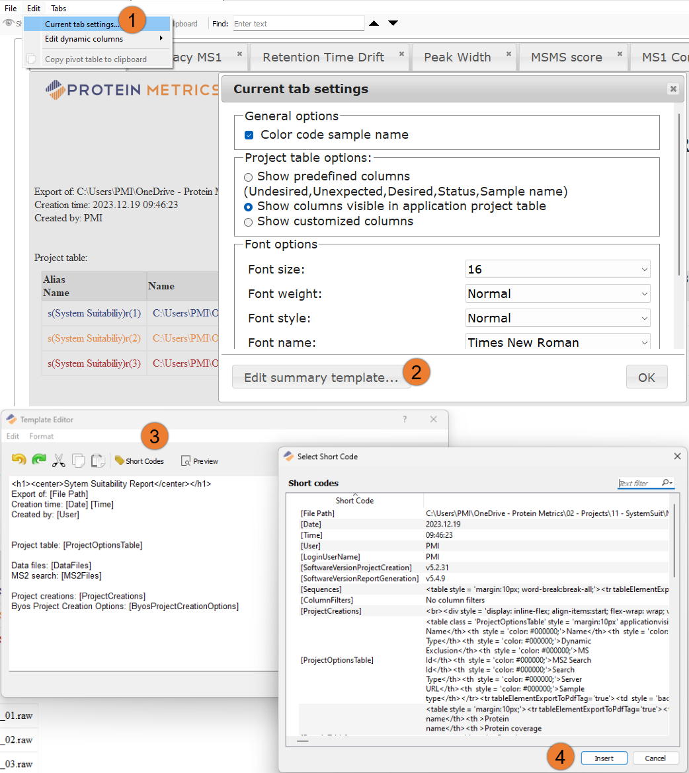Select Show predefined columns option
689x773 pixels.
(249, 177)
